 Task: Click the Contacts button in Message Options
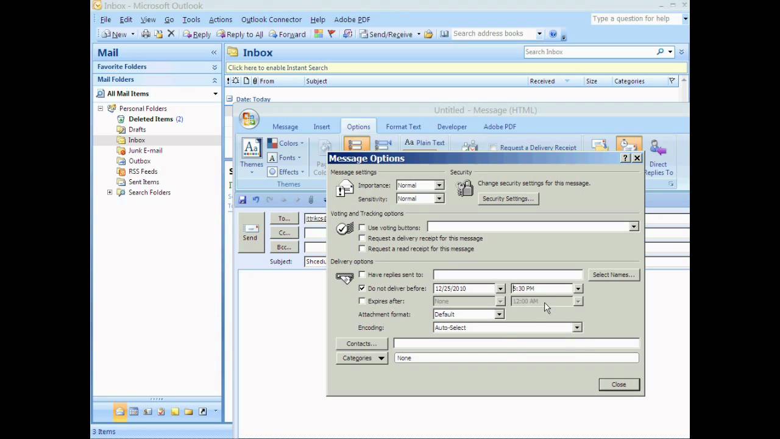[x=361, y=344]
